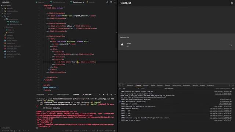Viewport: 235px width, 132px height.
Task: Open README.md in the explorer
Action: point(11,51)
